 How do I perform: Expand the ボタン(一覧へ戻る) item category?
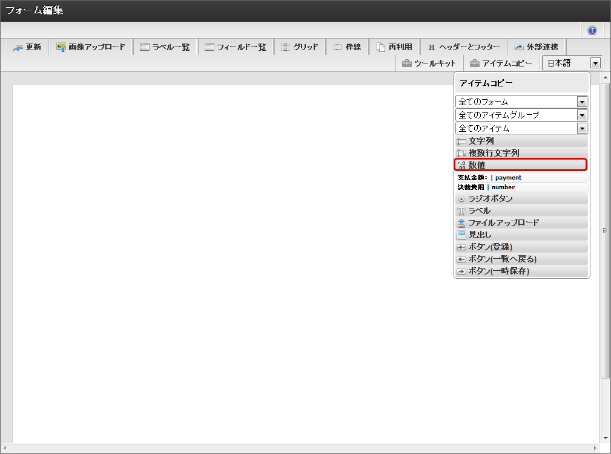click(521, 259)
